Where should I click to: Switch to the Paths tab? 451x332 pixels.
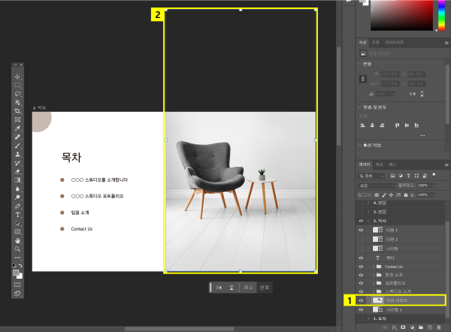(x=392, y=164)
